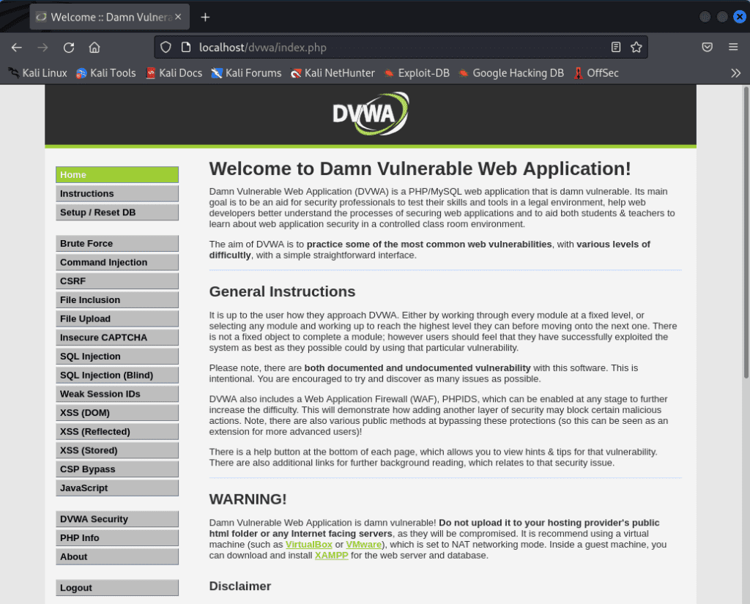Follow the VirtualBox link
750x604 pixels.
[x=309, y=545]
